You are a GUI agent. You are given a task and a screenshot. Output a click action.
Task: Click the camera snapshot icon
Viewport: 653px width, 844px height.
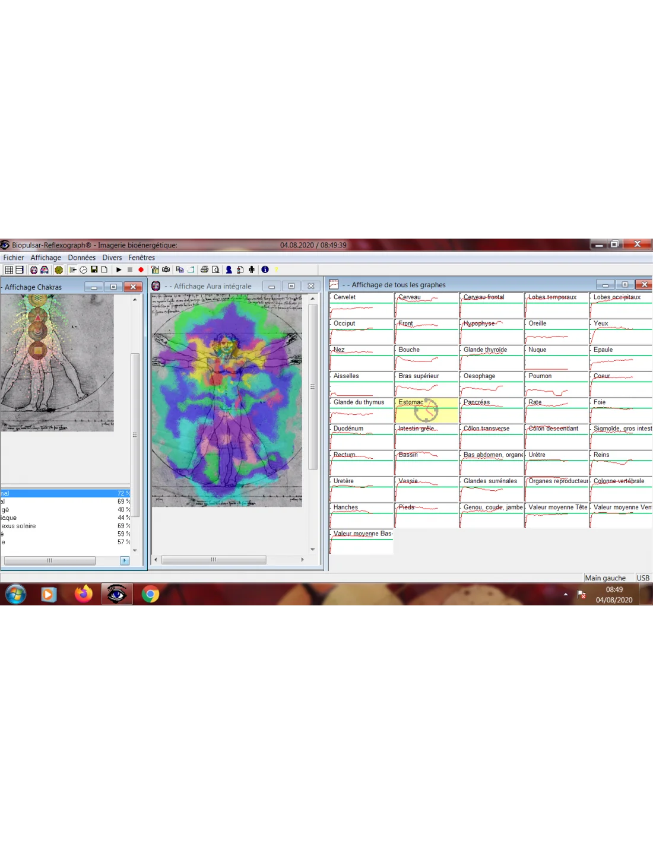click(x=166, y=269)
